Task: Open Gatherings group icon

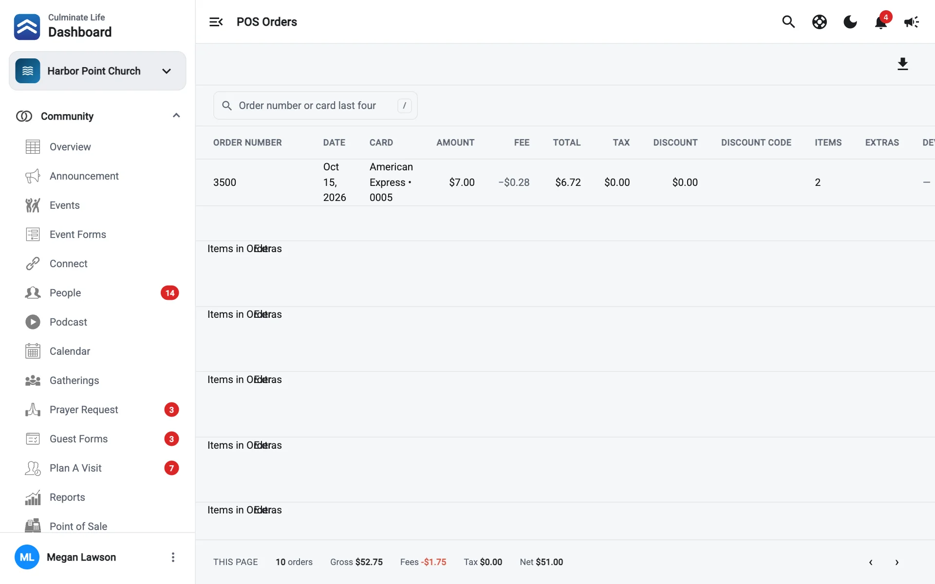Action: (33, 381)
